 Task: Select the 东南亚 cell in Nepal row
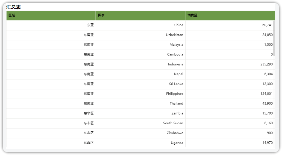pyautogui.click(x=51, y=74)
